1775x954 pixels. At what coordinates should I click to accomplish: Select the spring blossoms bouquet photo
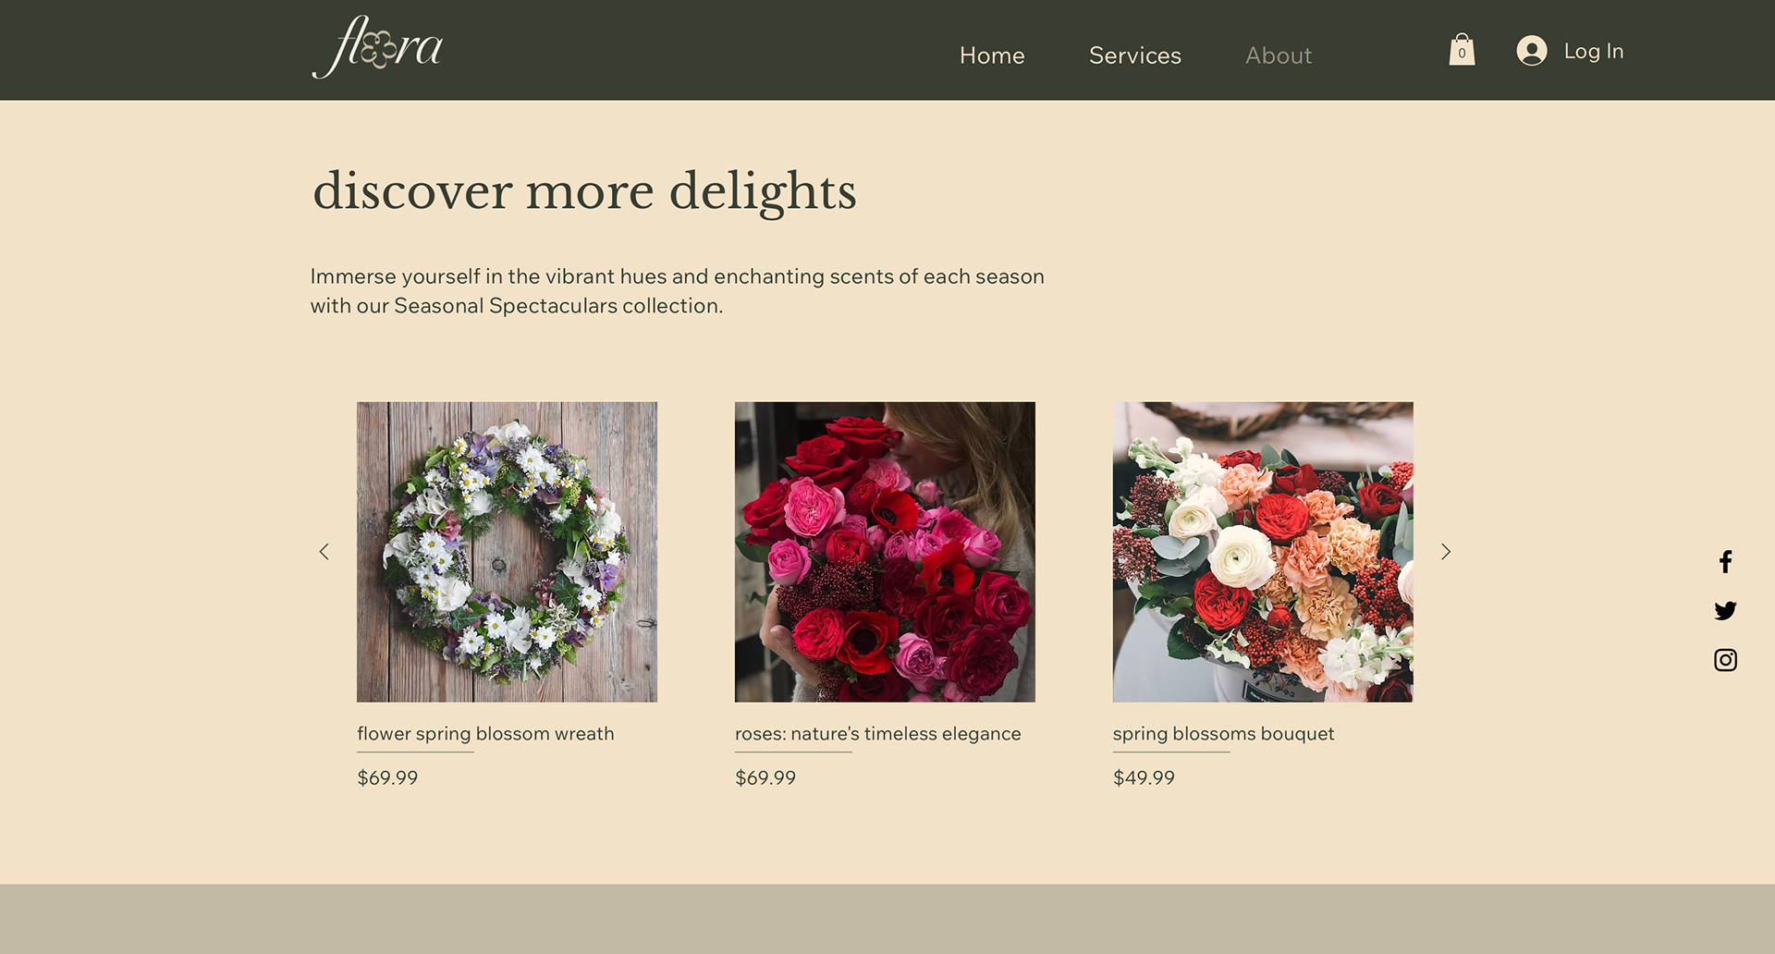tap(1263, 552)
